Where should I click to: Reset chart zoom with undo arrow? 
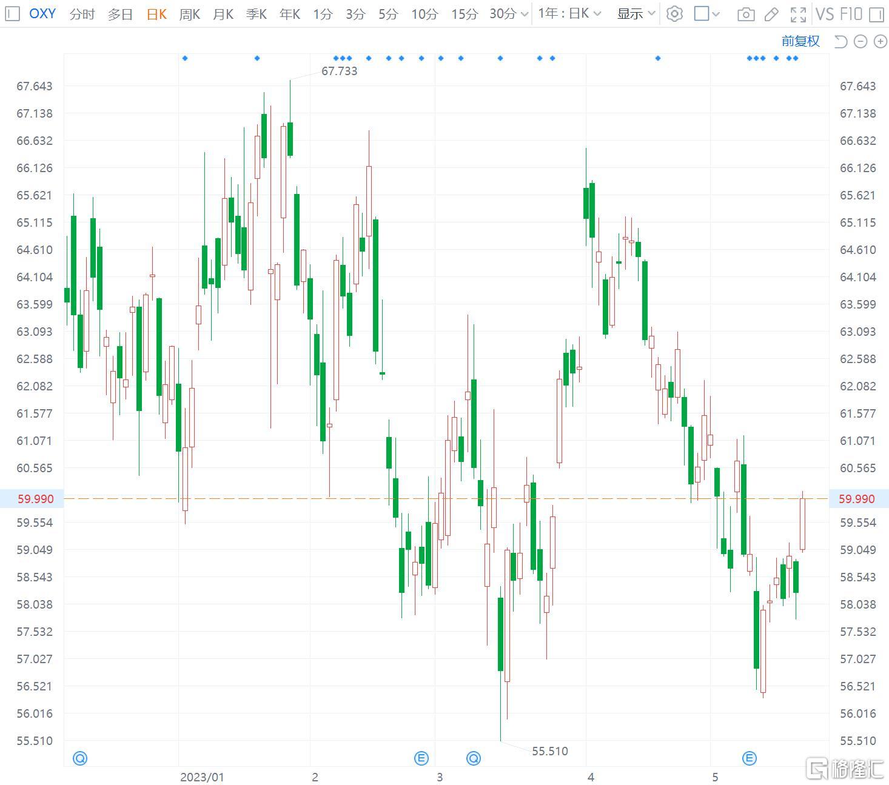[840, 41]
